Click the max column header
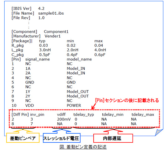The height and width of the screenshot is (152, 168). 99,41
